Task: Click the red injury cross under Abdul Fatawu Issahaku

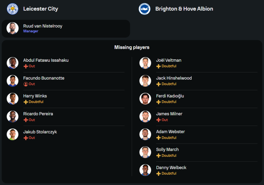Action: coord(26,66)
